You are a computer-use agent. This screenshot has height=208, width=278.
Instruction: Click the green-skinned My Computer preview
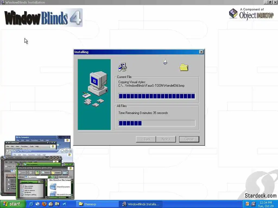45,181
